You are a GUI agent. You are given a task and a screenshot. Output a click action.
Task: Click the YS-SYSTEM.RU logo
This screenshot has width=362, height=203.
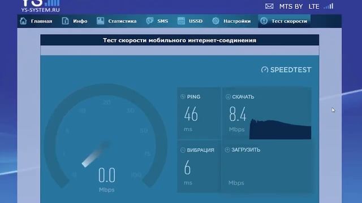pos(40,6)
